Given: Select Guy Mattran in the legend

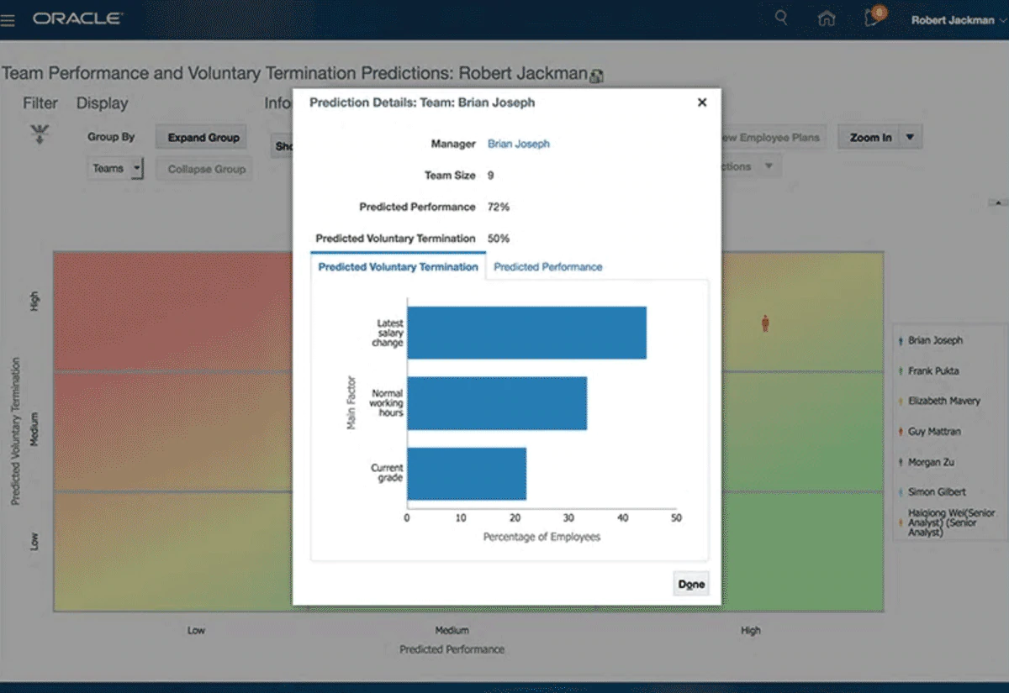Looking at the screenshot, I should click(x=933, y=432).
